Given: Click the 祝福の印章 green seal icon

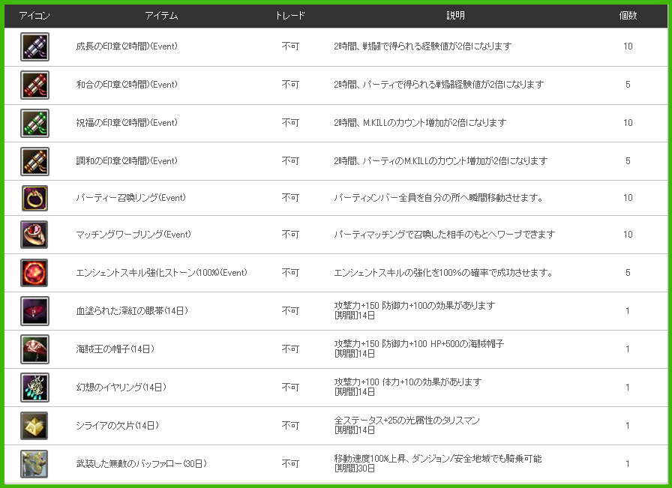Looking at the screenshot, I should pos(34,123).
